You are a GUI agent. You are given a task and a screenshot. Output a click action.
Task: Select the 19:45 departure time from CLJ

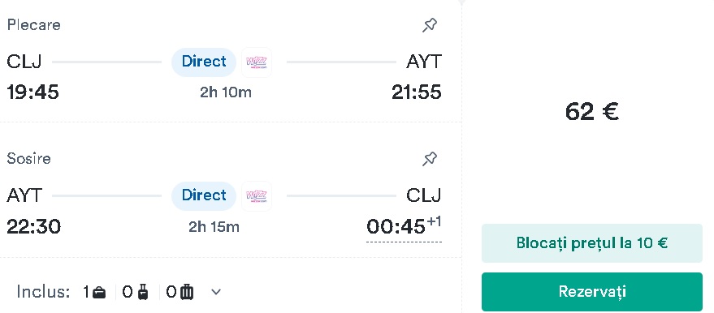(32, 92)
